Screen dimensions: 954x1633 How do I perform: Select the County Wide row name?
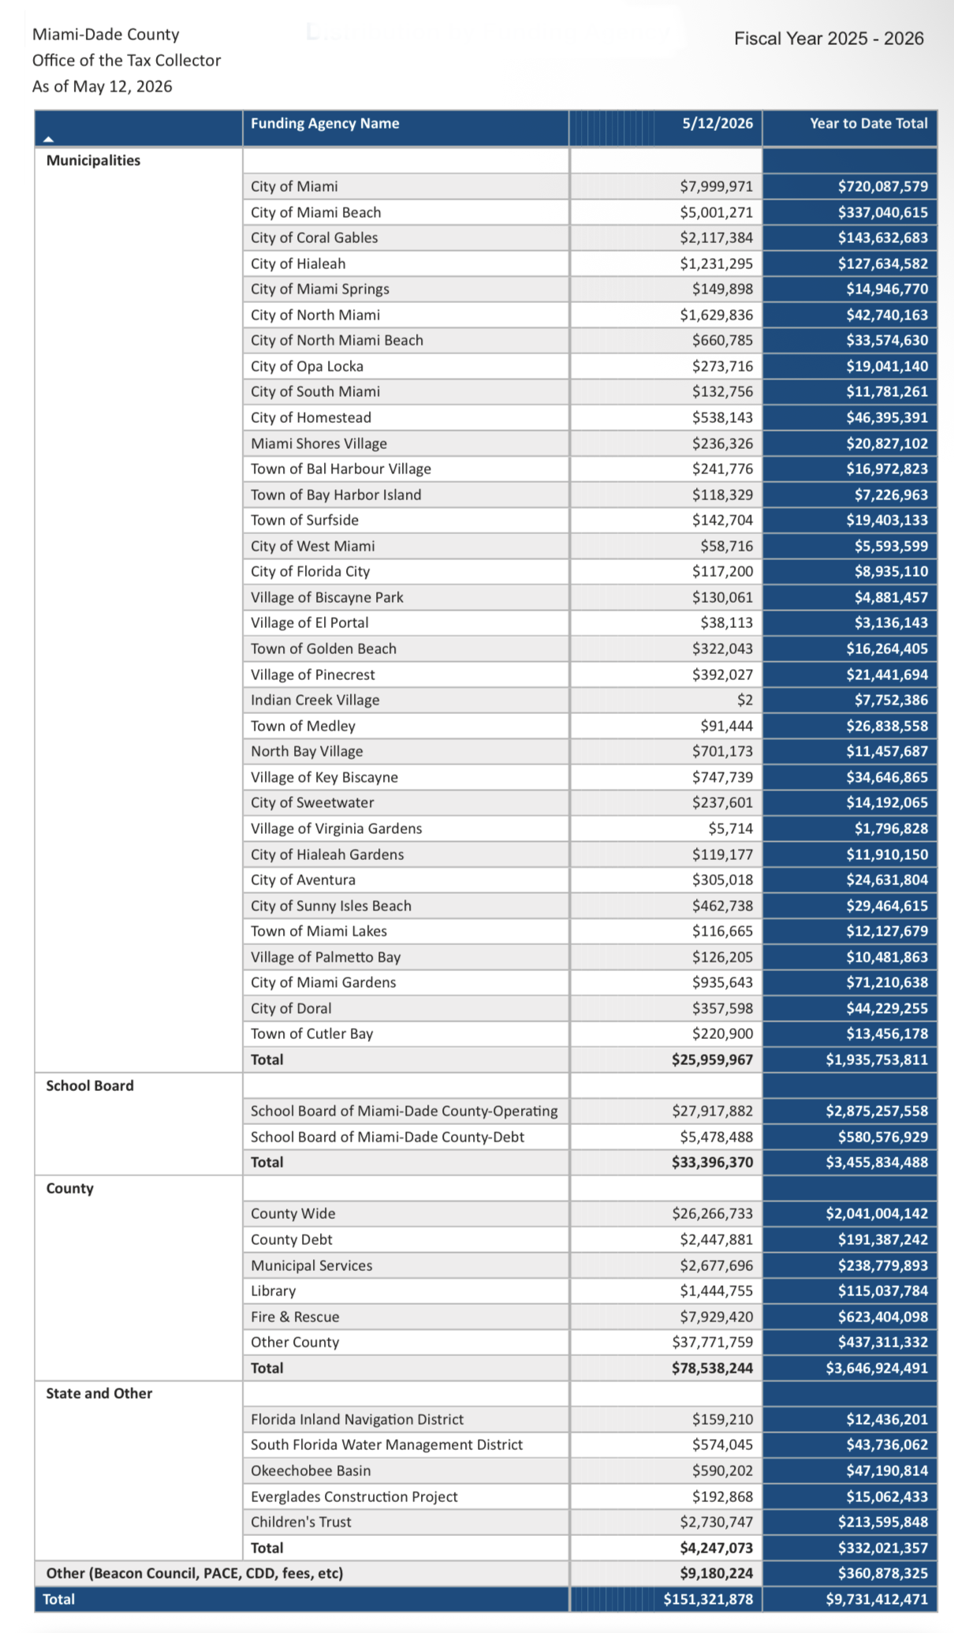click(293, 1213)
